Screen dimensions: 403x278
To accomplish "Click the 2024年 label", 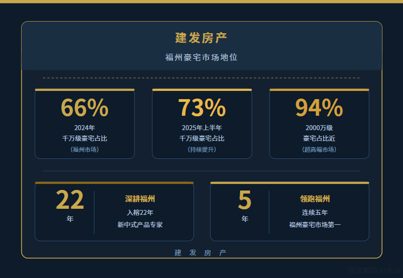I will click(x=85, y=128).
